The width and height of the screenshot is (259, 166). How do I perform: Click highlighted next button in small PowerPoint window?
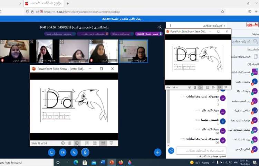(x=200, y=87)
